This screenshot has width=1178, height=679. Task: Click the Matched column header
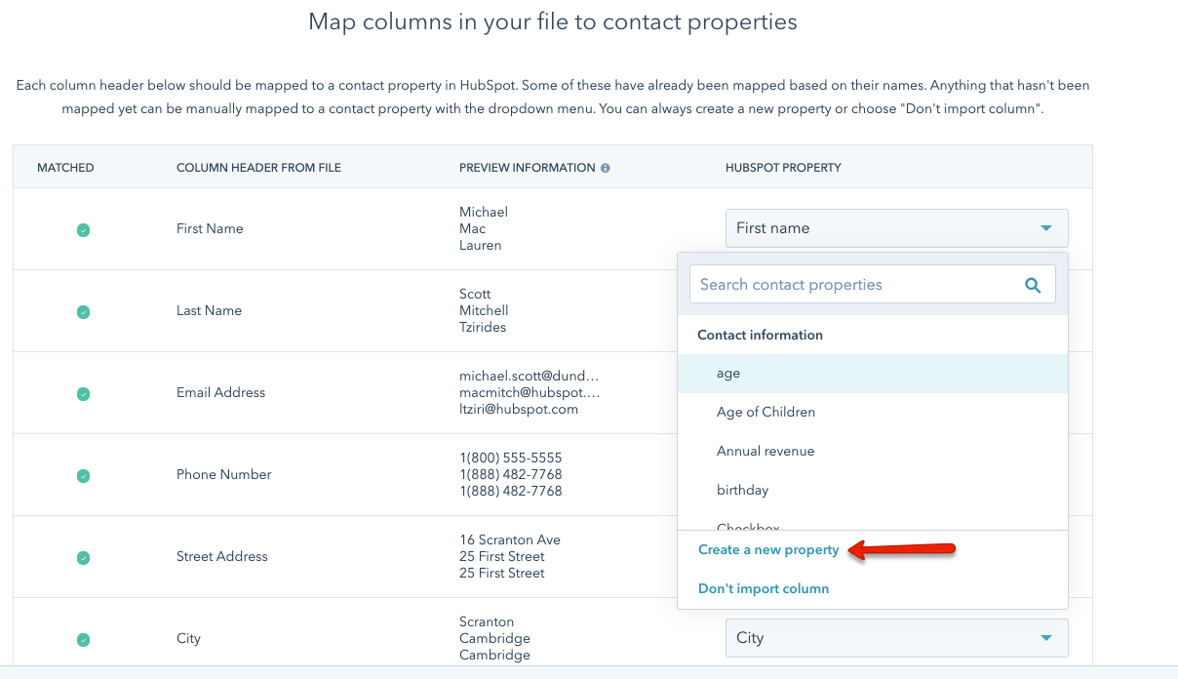coord(65,168)
